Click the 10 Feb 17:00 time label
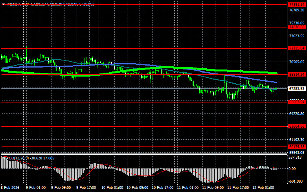This screenshot has width=307, height=192. point(162,188)
